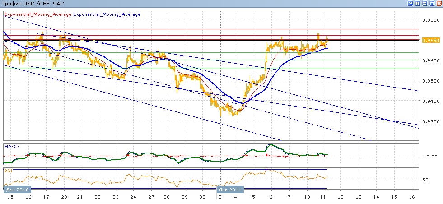The image size is (443, 204).
Task: Click the RSI indicator panel label
Action: 9,172
